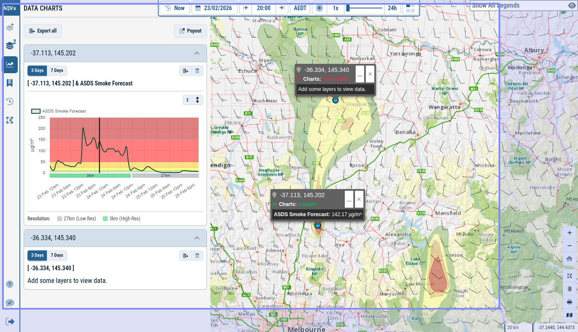Open the AEDT timezone selector
Screen dimensions: 578x332
coord(300,8)
